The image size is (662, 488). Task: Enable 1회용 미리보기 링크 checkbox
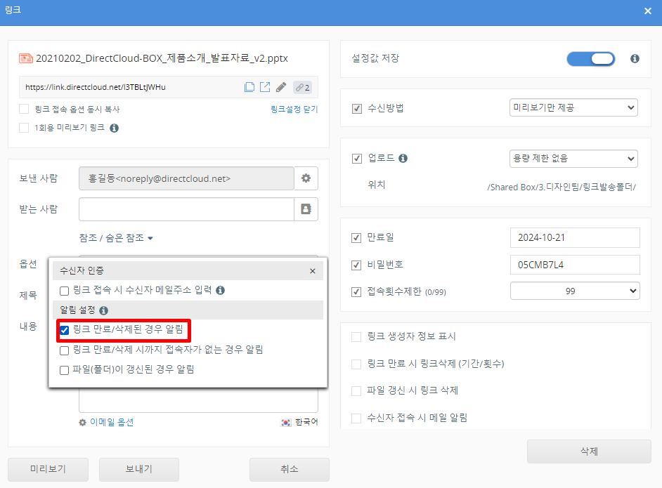tap(24, 128)
